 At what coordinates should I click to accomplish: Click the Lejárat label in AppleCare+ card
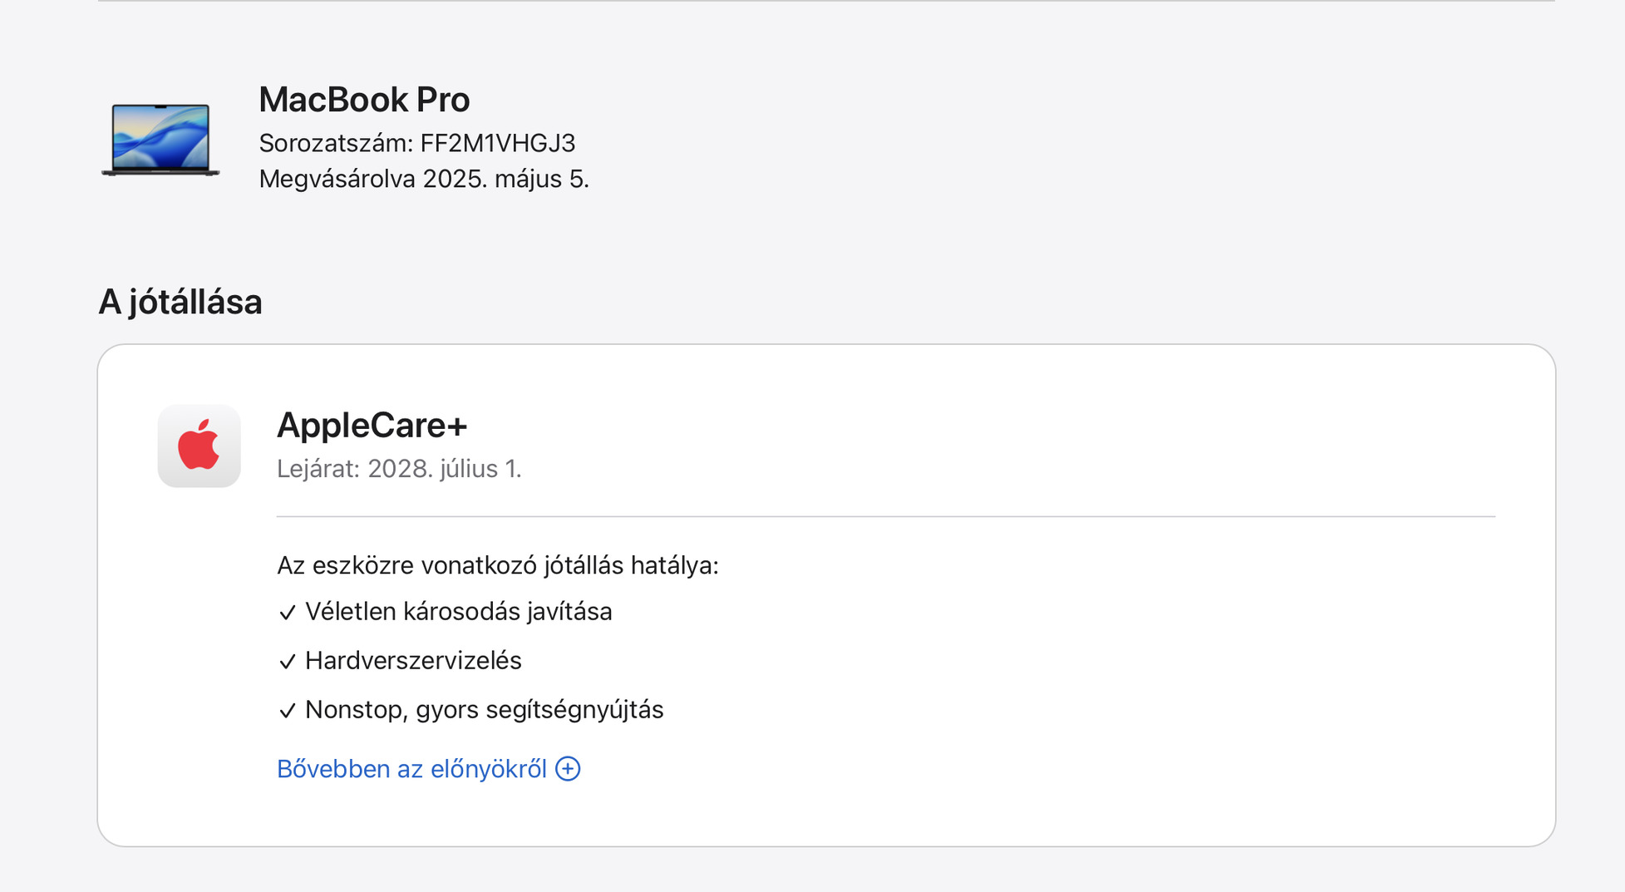[x=318, y=469]
